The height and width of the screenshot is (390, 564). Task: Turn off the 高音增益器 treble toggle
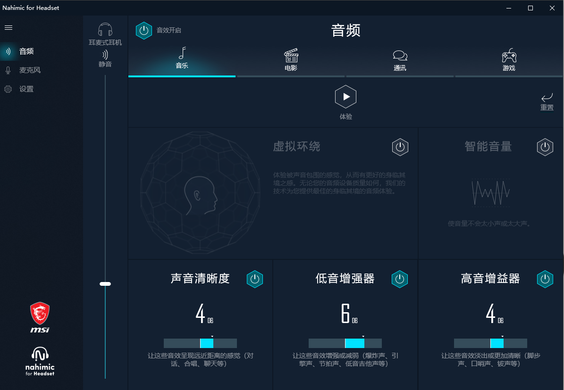coord(545,279)
